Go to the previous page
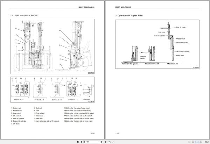Screen dimensions: 210x144 click(81, 142)
